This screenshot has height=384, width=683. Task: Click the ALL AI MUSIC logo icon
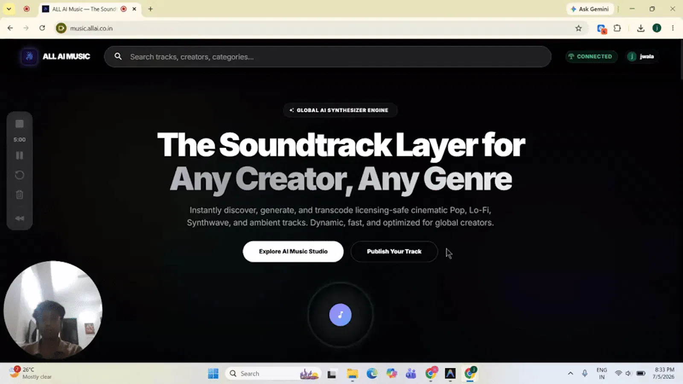tap(29, 56)
